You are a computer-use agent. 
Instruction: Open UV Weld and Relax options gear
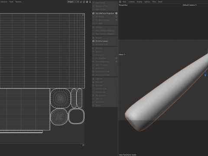coord(116,20)
